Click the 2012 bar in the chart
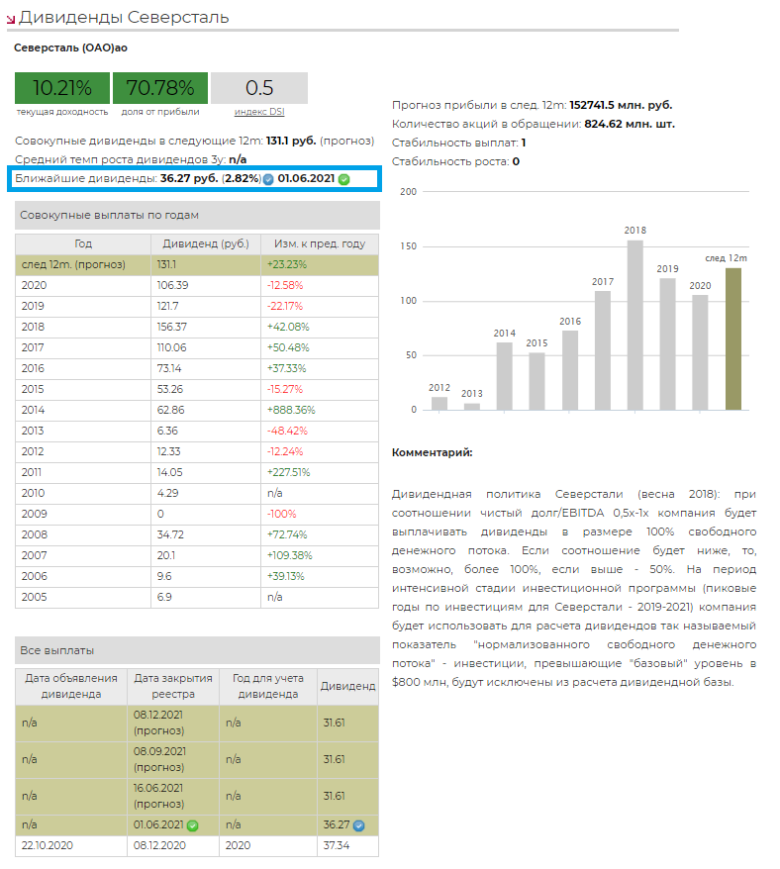780x869 pixels. 439,404
